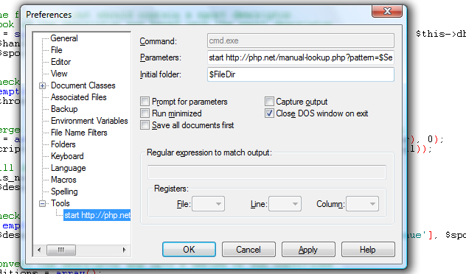
Task: Focus the Parameters input field
Action: (301, 57)
